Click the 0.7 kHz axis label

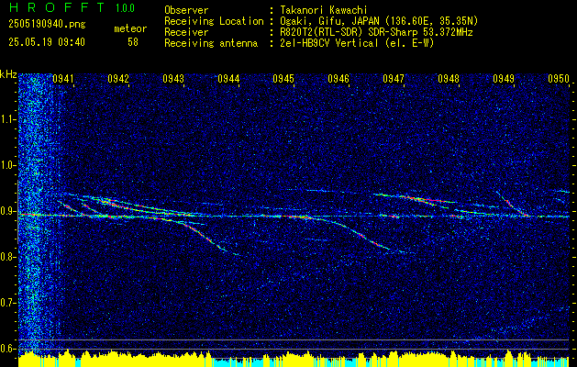[x=7, y=303]
